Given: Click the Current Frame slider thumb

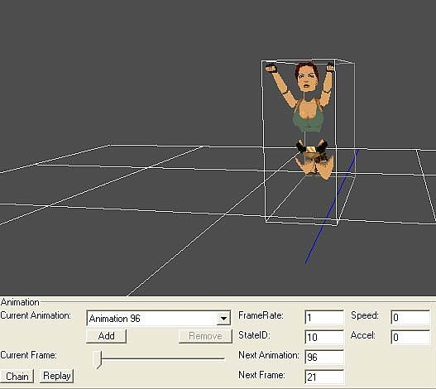Looking at the screenshot, I should click(98, 359).
